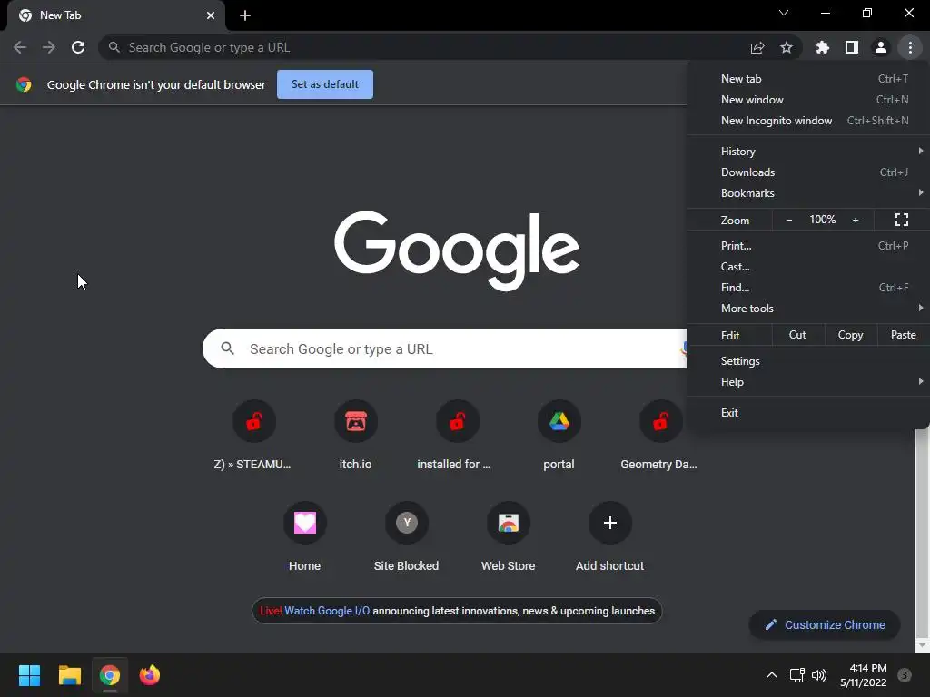Launch Firefox from the taskbar
930x697 pixels.
[150, 675]
